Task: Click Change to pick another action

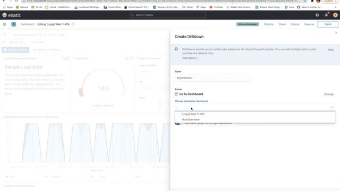Action: pos(329,94)
